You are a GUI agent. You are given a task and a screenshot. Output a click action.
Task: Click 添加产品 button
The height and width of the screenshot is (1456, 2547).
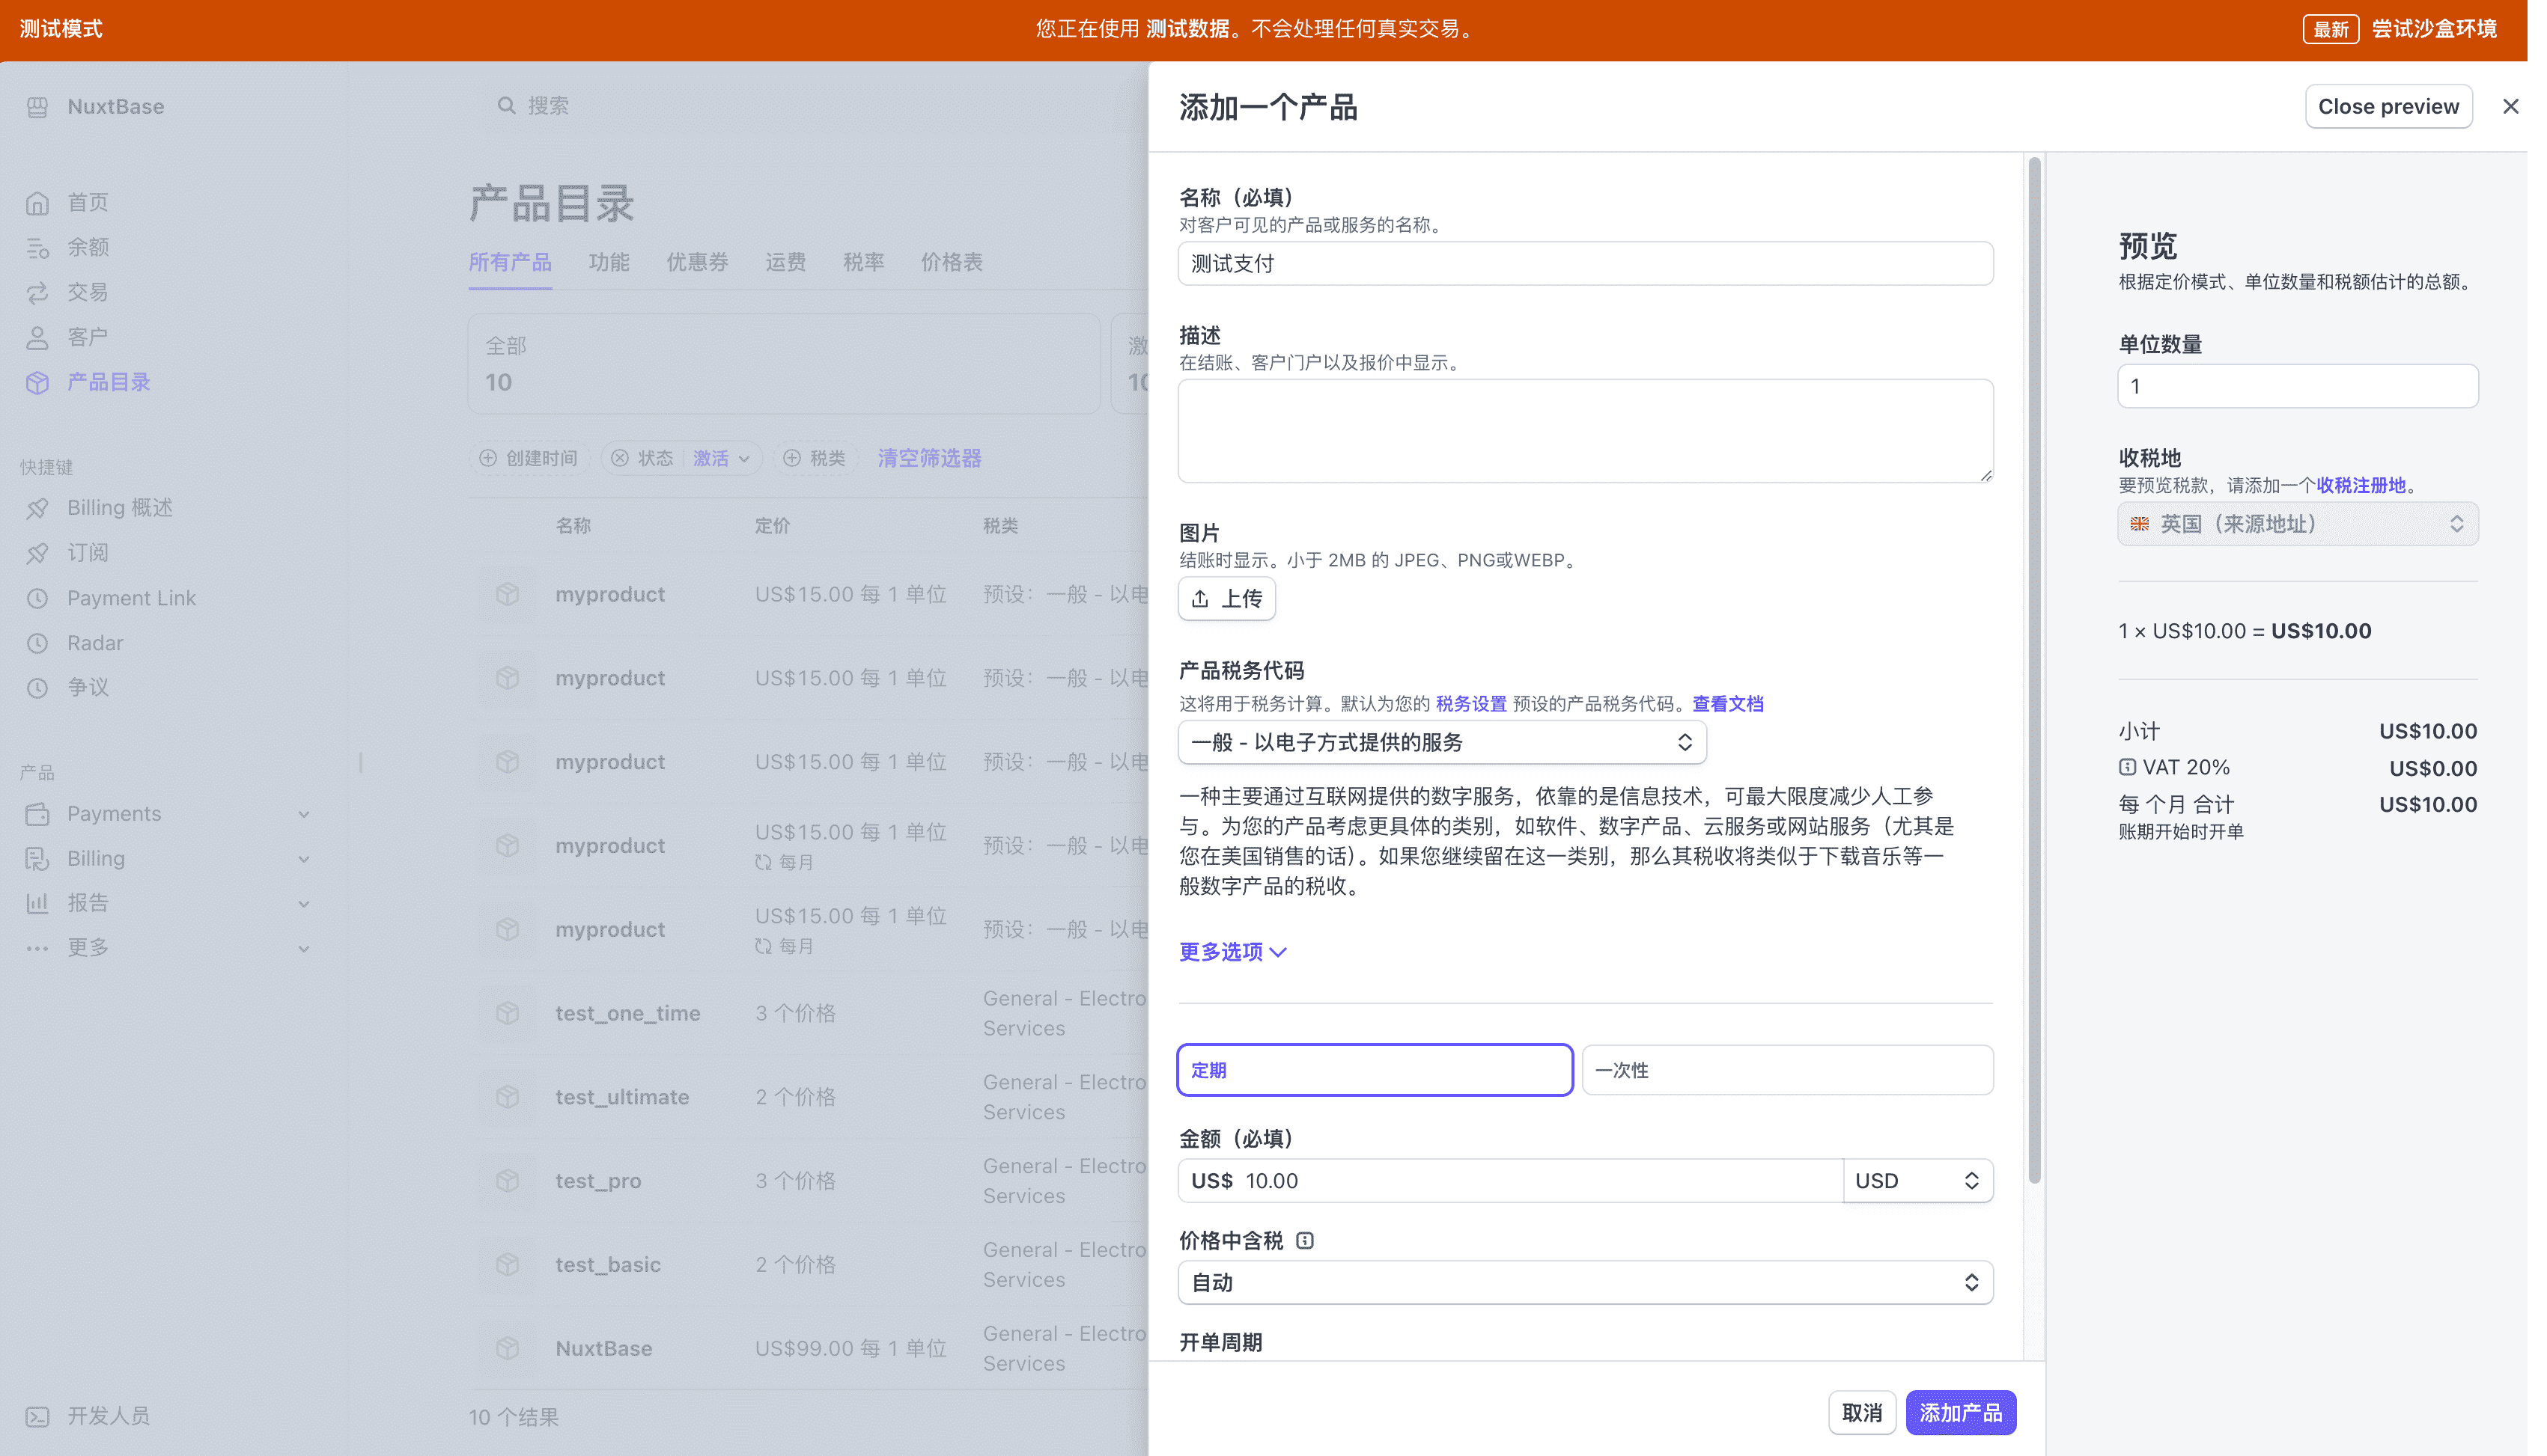point(1961,1413)
